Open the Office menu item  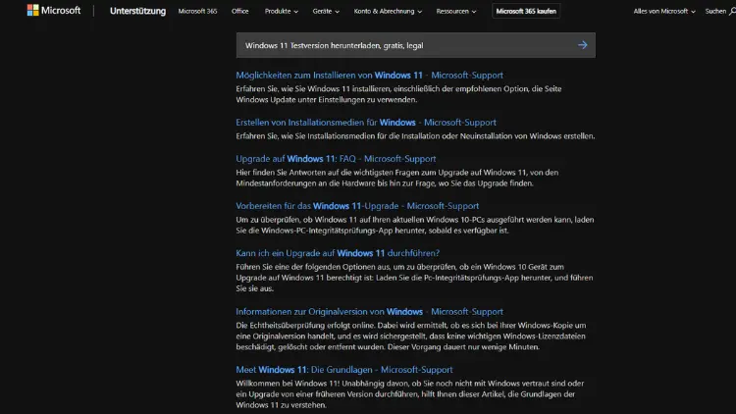pos(239,11)
